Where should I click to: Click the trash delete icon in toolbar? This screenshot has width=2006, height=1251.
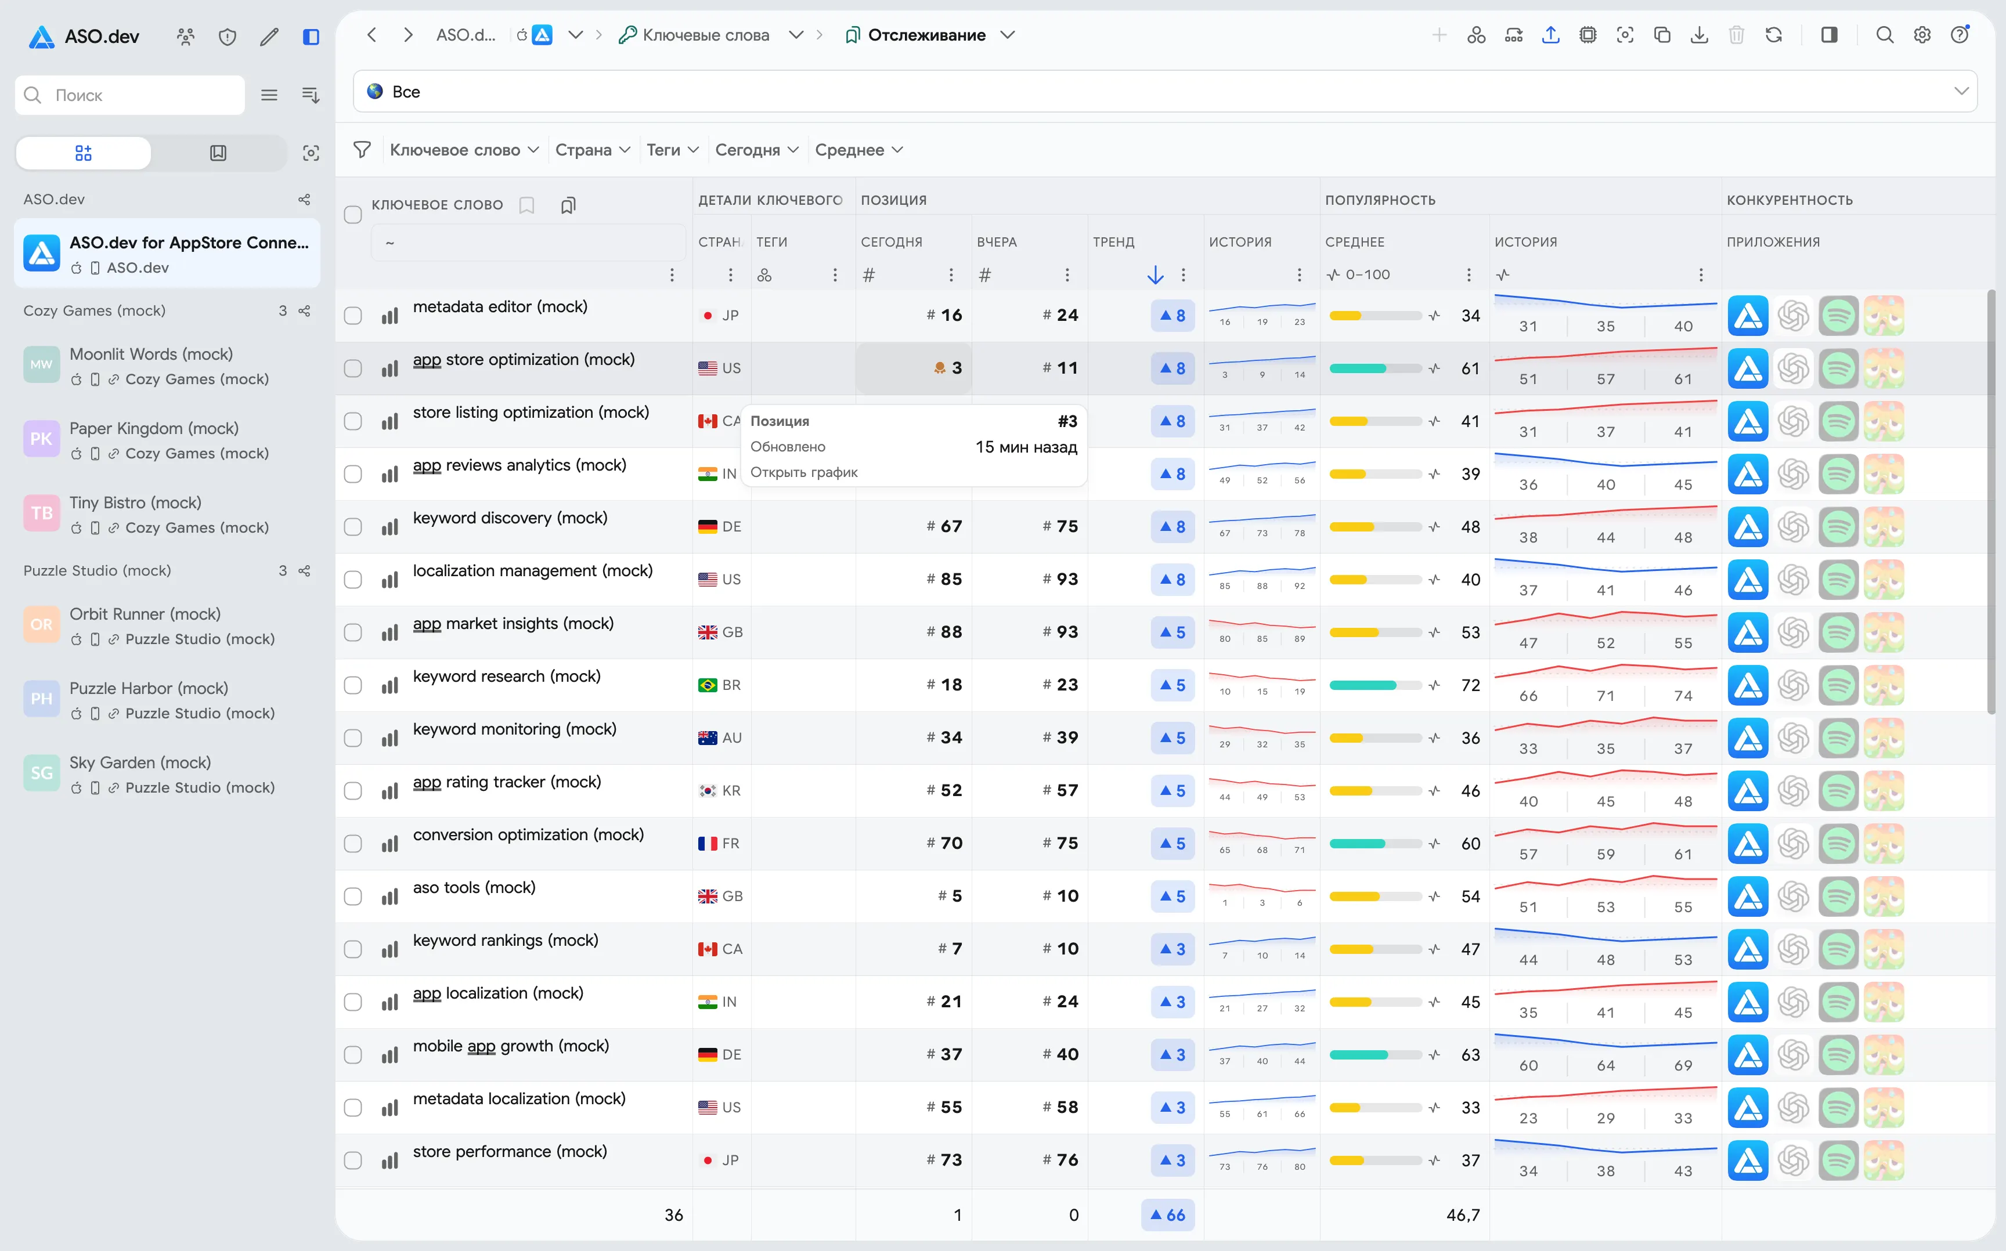point(1736,35)
